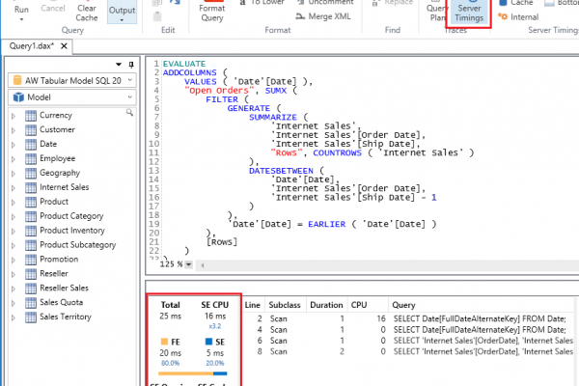Click the Product Inventory table icon
Viewport: 579px width, 386px height.
click(31, 231)
